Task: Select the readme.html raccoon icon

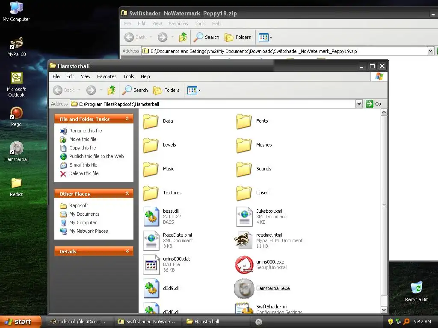Action: [243, 240]
